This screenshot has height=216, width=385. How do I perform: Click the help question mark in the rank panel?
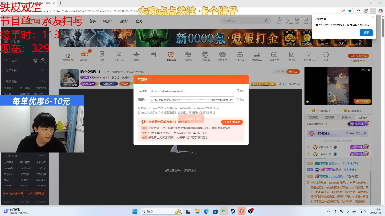pyautogui.click(x=326, y=124)
